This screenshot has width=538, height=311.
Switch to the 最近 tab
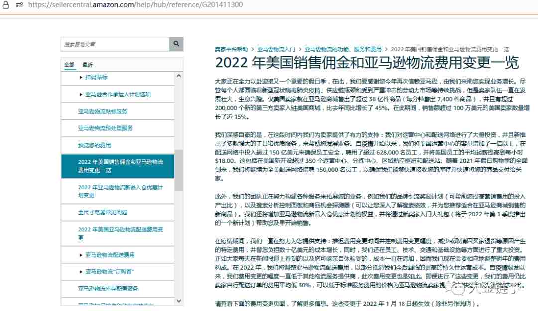tap(87, 65)
